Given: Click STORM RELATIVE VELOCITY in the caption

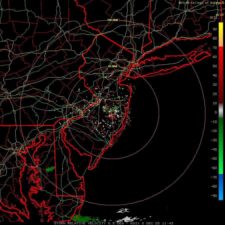Looking at the screenshot, I should coord(80,223).
